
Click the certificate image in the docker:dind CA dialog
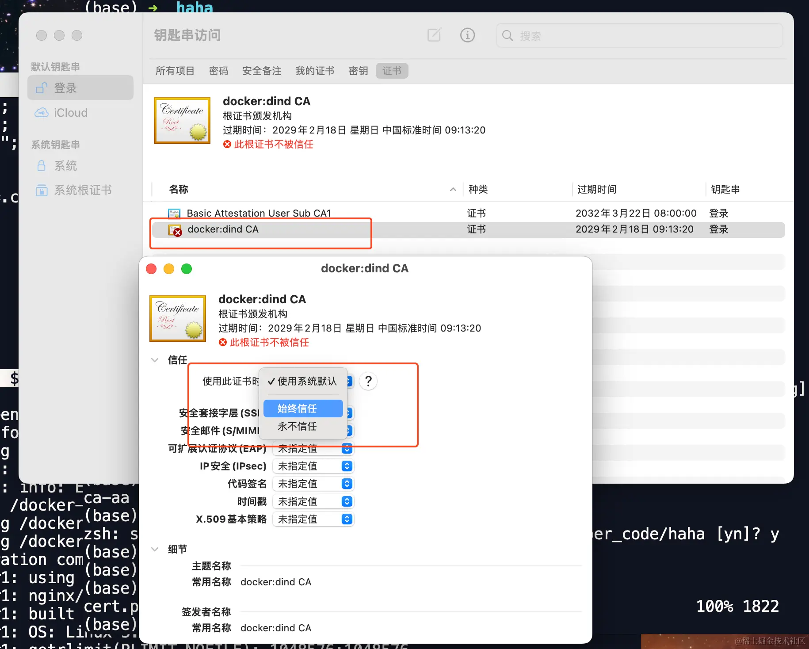click(x=178, y=319)
